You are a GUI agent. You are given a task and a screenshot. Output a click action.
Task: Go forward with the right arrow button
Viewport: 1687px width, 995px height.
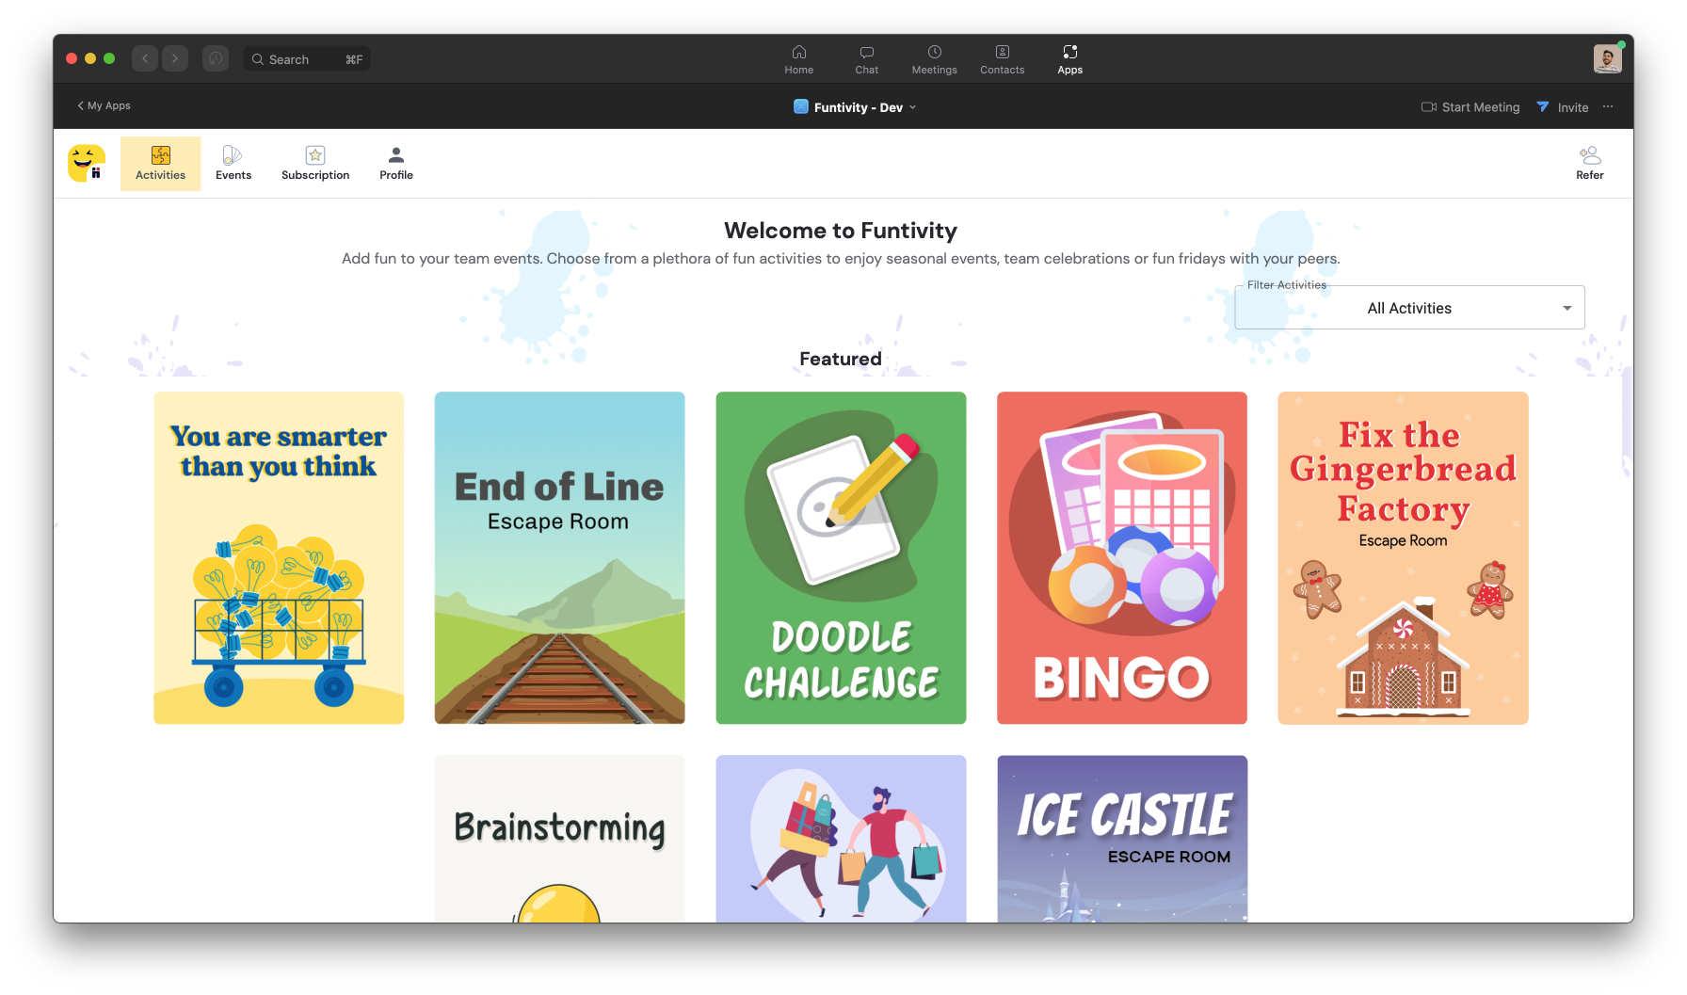175,58
